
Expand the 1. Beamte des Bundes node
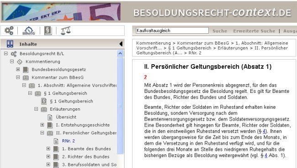(x=48, y=148)
